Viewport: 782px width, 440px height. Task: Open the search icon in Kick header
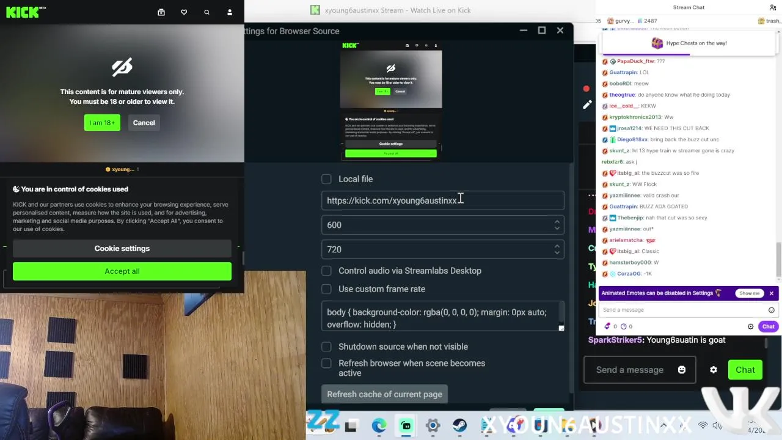click(x=206, y=12)
